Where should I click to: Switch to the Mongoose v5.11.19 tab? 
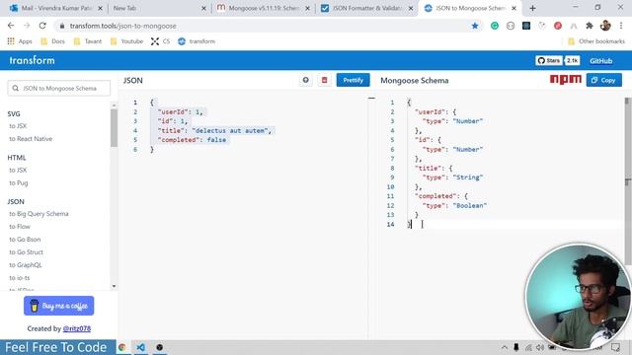click(x=263, y=8)
